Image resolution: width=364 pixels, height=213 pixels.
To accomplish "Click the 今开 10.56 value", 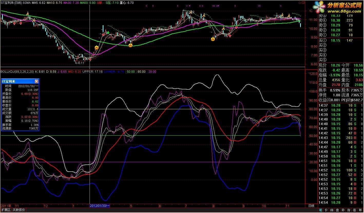I will pos(358,65).
